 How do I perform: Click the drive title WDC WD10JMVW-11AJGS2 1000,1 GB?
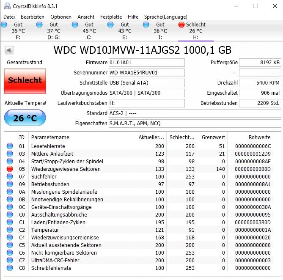[143, 50]
